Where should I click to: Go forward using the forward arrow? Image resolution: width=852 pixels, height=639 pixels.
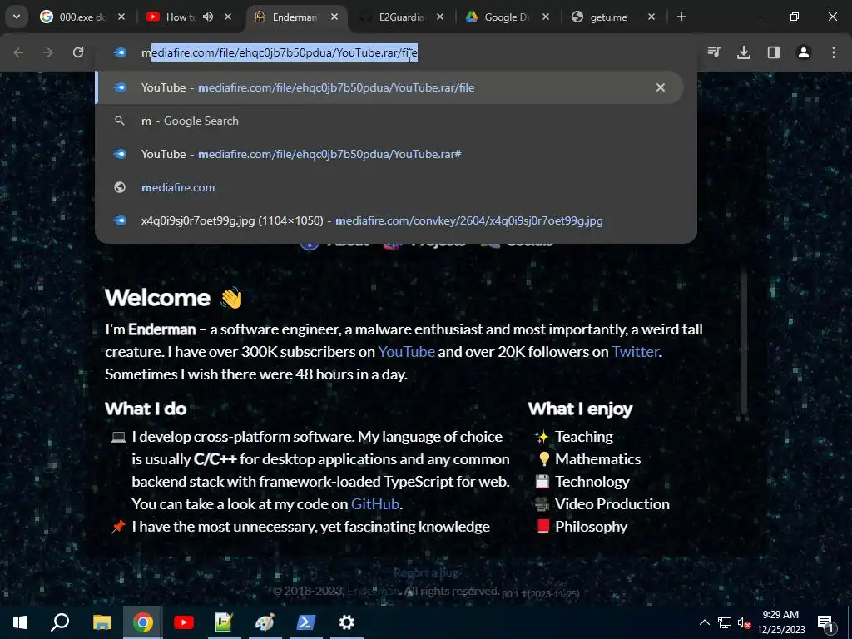48,52
